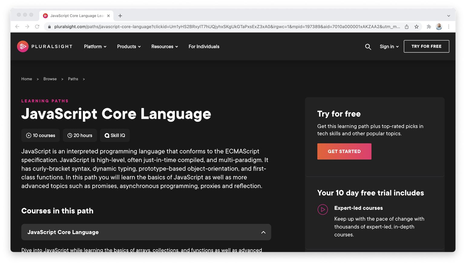Open For Individuals nav item
Screen dimensions: 466x265
204,46
